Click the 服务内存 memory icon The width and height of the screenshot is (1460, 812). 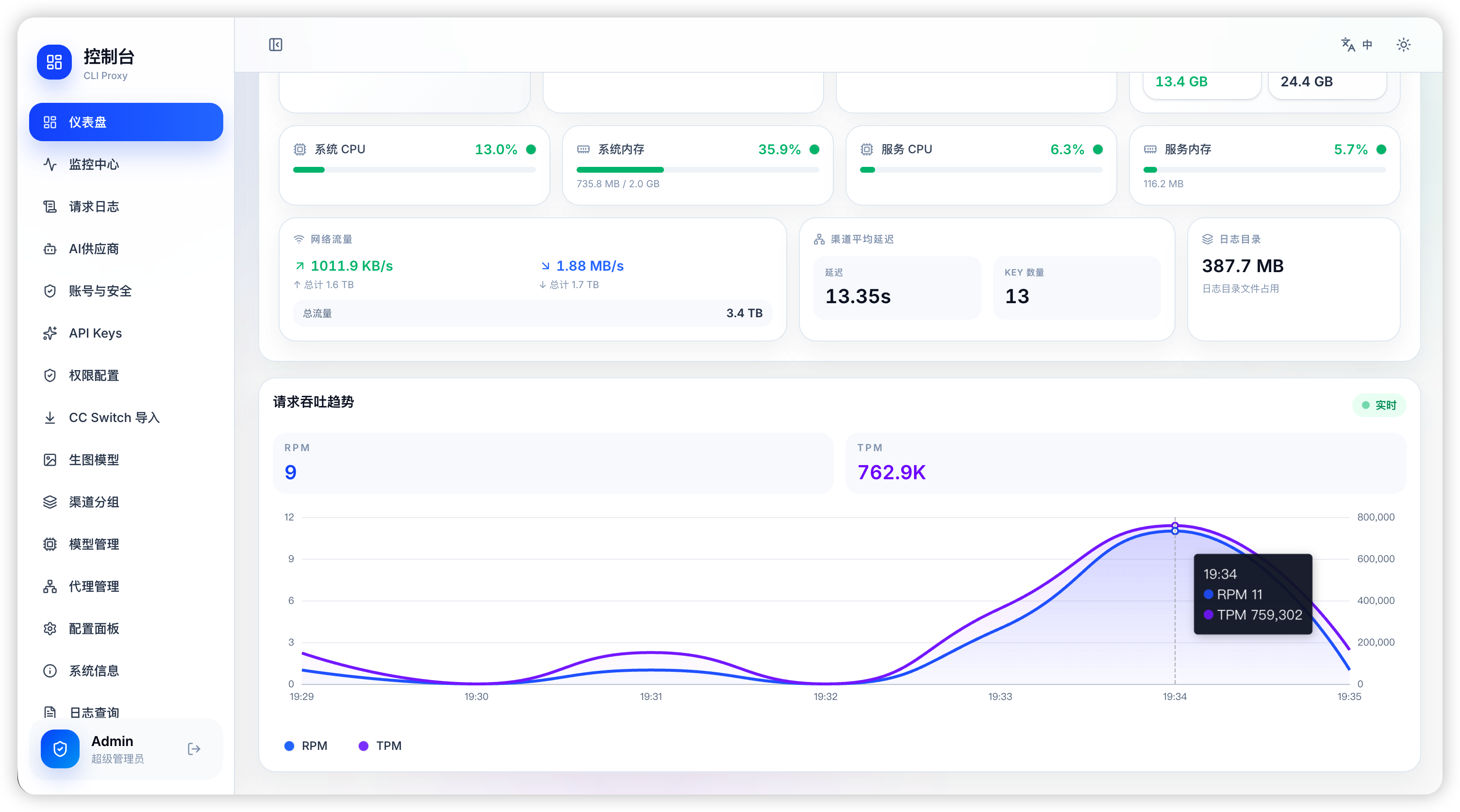pyautogui.click(x=1150, y=149)
